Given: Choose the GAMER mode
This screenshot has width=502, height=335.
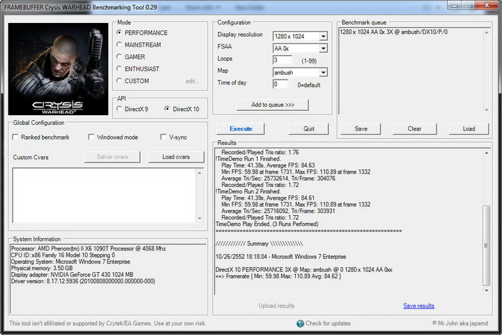Looking at the screenshot, I should click(119, 57).
